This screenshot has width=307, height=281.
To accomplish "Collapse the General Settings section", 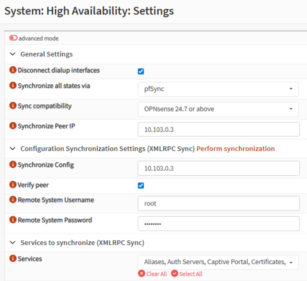I will point(13,54).
